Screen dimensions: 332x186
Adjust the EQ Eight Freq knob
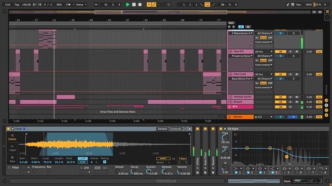[x=225, y=138]
